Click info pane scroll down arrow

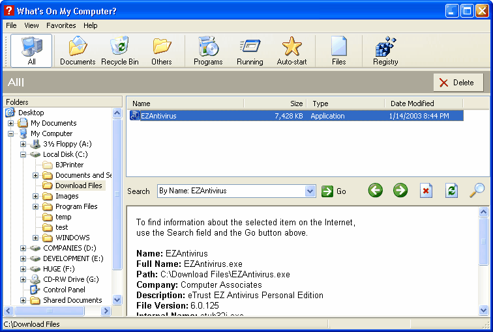pyautogui.click(x=483, y=311)
